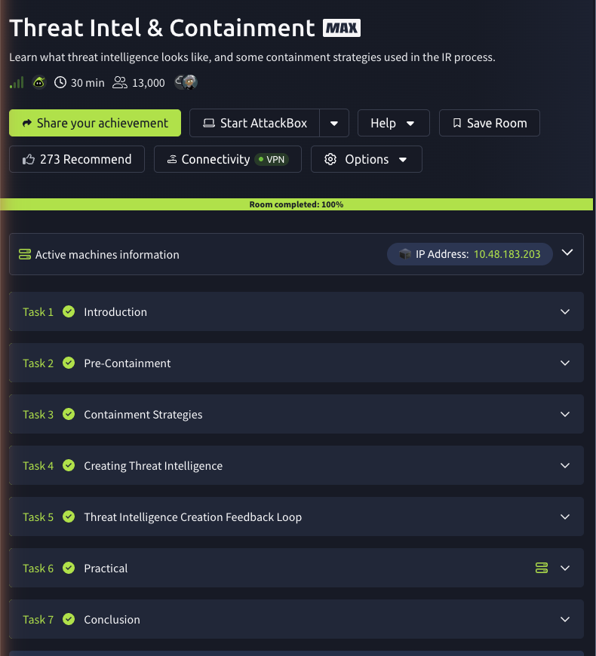This screenshot has width=596, height=656.
Task: Click the connectivity icon before Connectivity
Action: click(172, 159)
